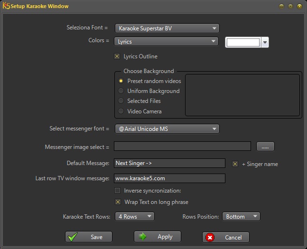Screen dimensions: 307x249
Task: Click the Default Message text field
Action: point(169,163)
